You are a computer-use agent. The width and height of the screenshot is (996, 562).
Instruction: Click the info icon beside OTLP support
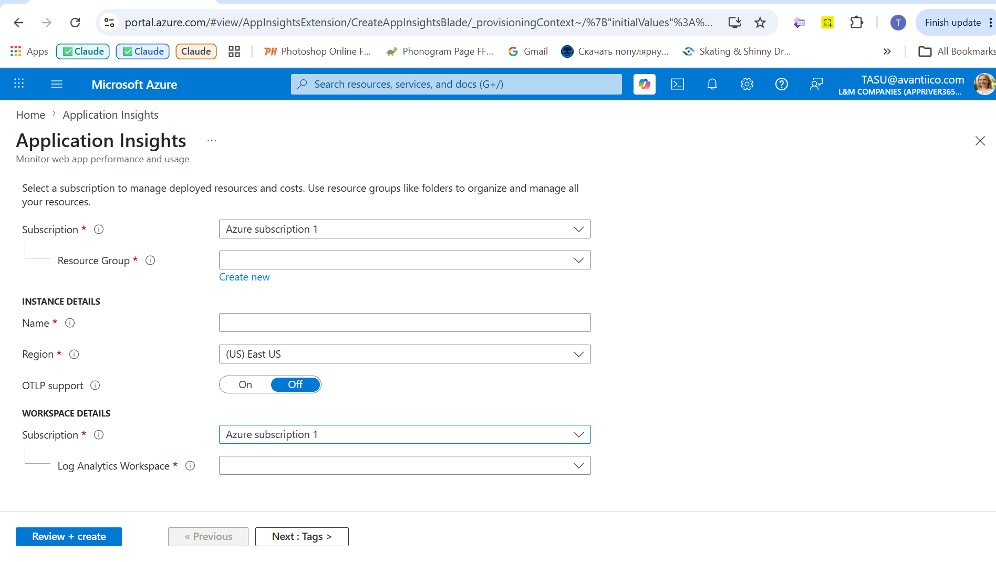coord(95,386)
